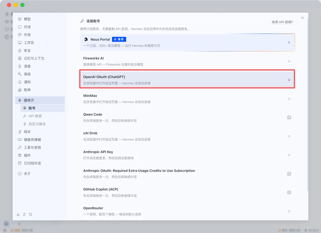Expand the OpenAI OAuth (ChatGPT) chevron

pyautogui.click(x=289, y=80)
